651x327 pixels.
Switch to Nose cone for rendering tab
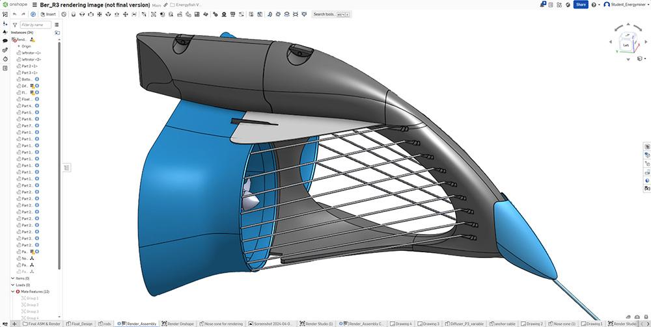point(221,324)
